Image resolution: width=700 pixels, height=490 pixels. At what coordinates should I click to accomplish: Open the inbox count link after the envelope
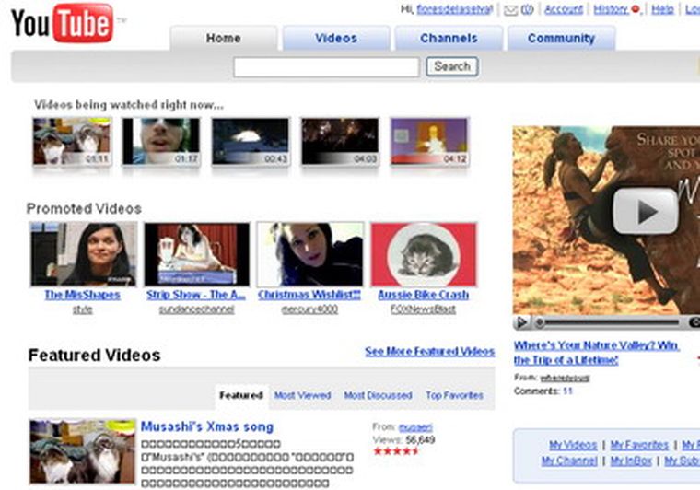click(527, 10)
